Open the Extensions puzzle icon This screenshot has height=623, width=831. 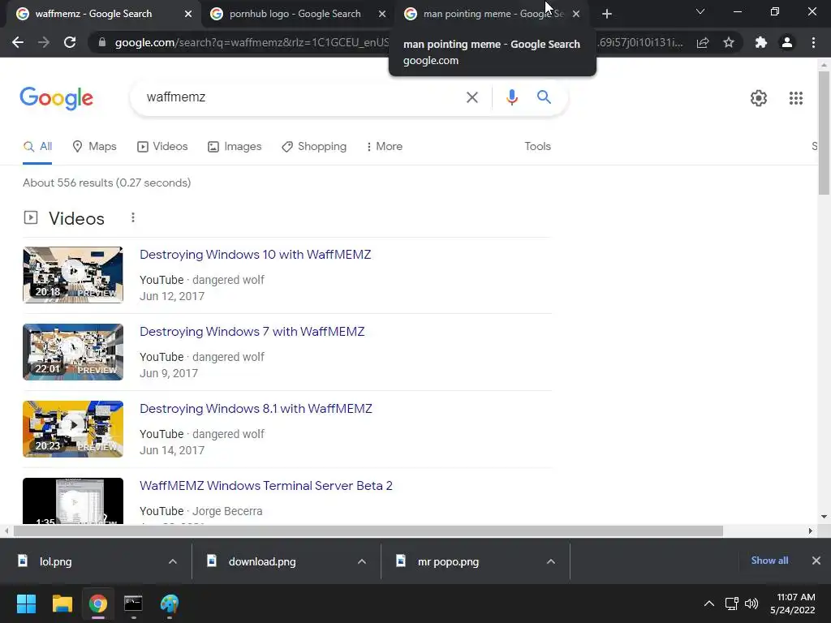(761, 42)
